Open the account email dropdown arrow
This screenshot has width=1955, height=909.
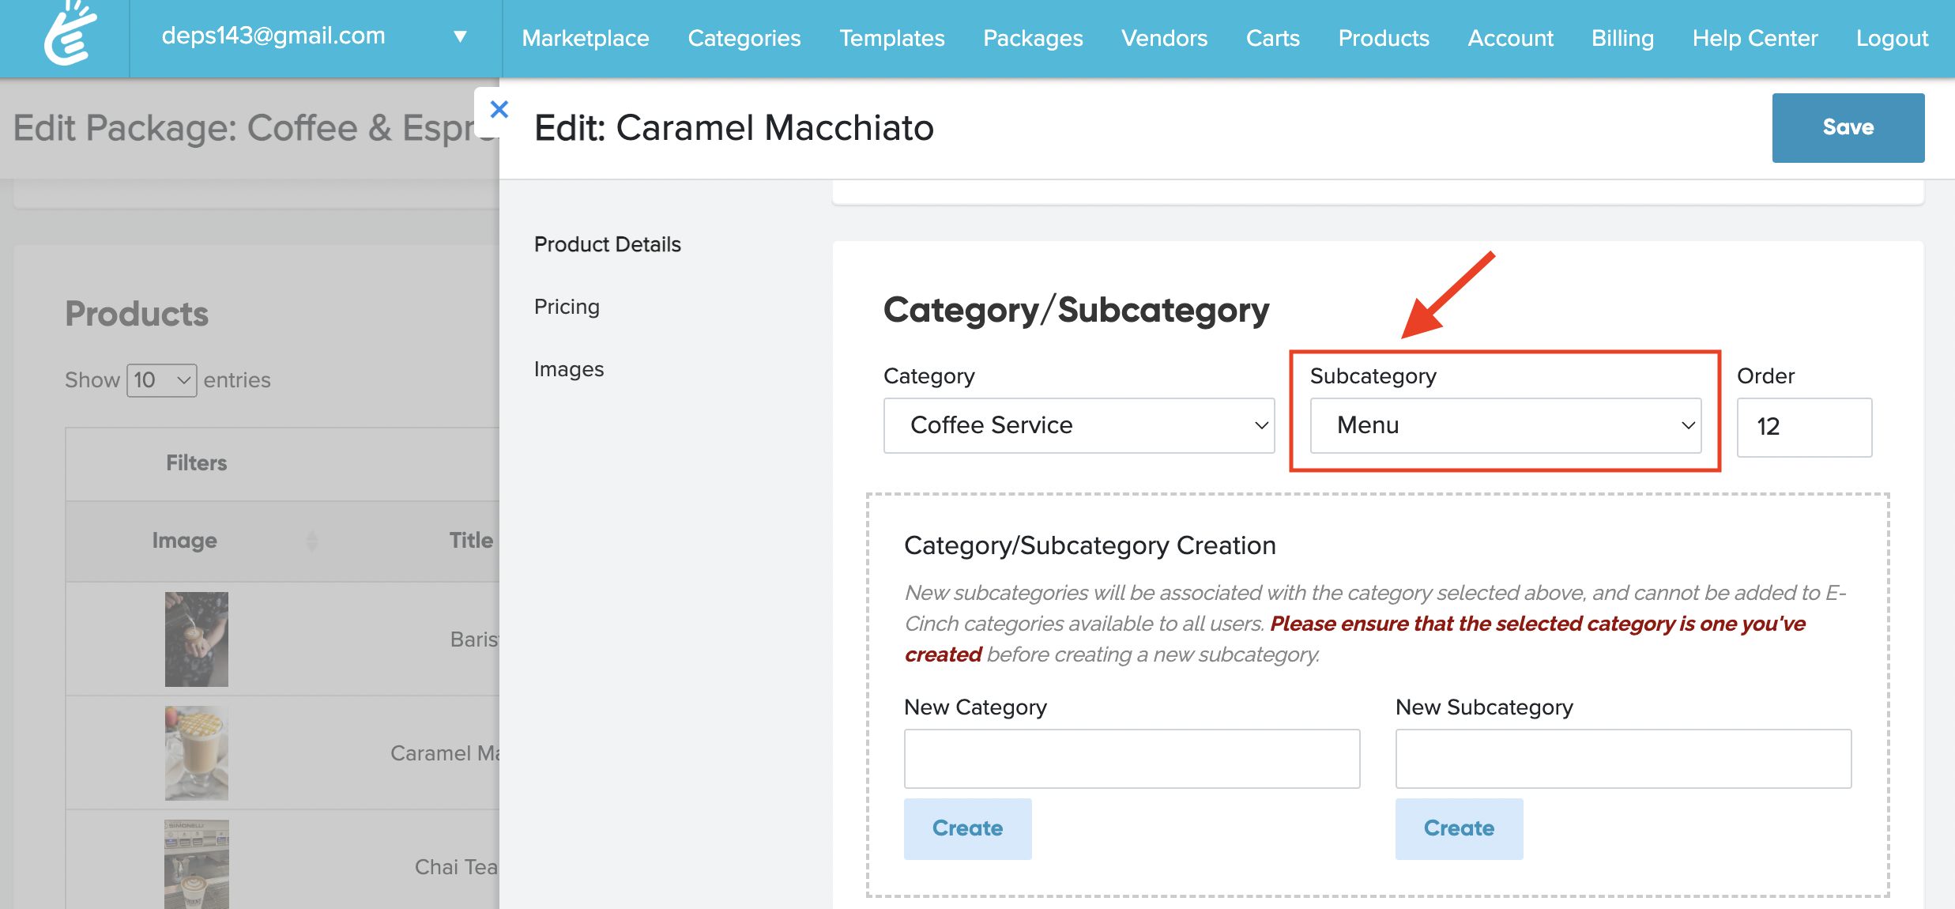pos(460,36)
